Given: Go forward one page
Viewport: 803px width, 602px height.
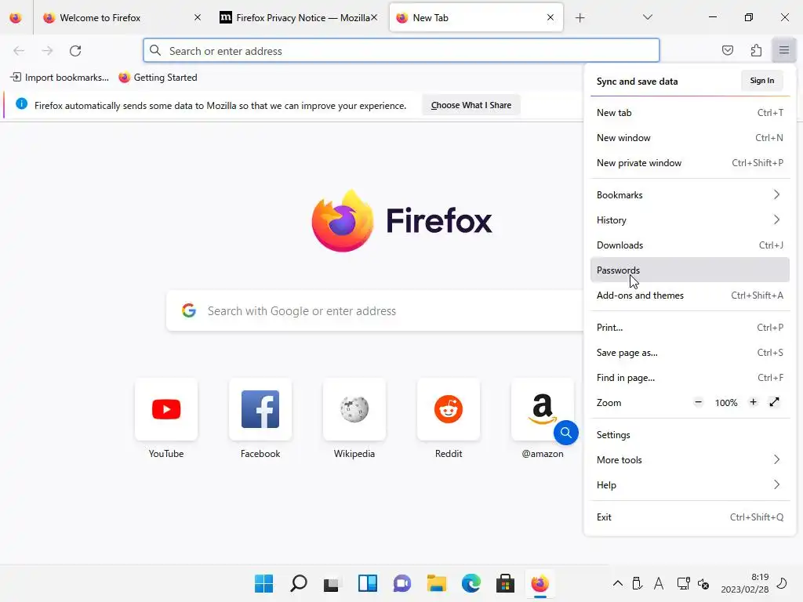Looking at the screenshot, I should 47,51.
